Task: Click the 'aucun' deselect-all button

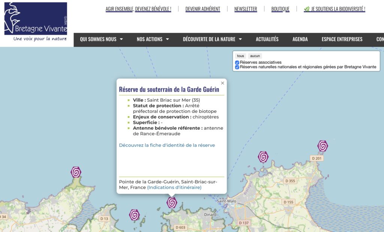Action: pyautogui.click(x=255, y=56)
